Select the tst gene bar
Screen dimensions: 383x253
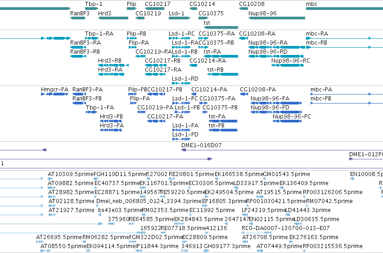tap(221, 27)
